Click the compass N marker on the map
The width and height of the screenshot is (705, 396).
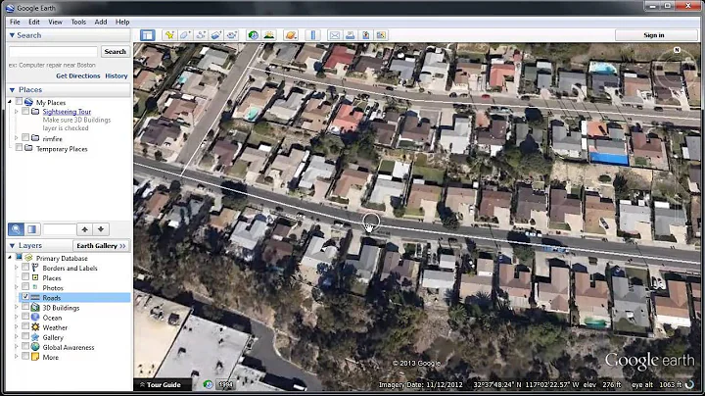coord(678,50)
